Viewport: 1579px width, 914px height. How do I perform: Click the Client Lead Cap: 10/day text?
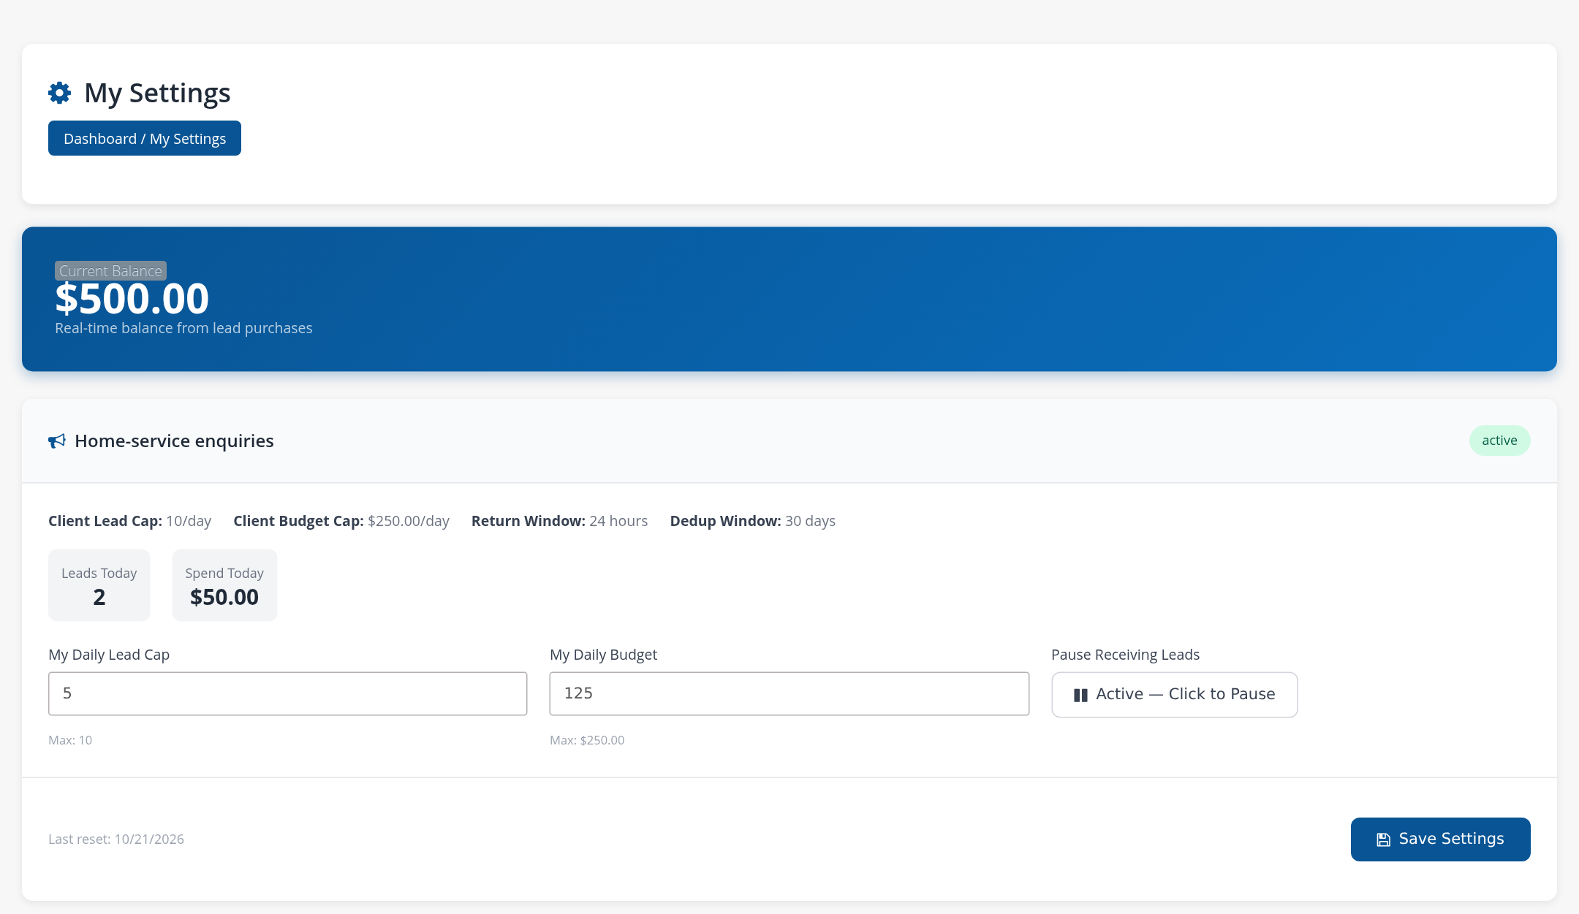click(129, 521)
